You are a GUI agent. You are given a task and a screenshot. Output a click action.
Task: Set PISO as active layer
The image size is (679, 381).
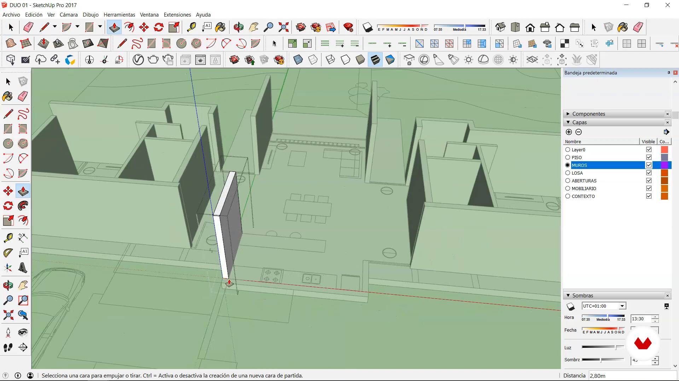point(568,157)
